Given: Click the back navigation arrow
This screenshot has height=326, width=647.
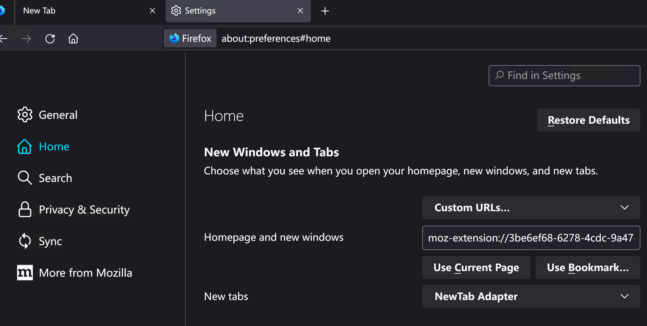Looking at the screenshot, I should pos(3,39).
